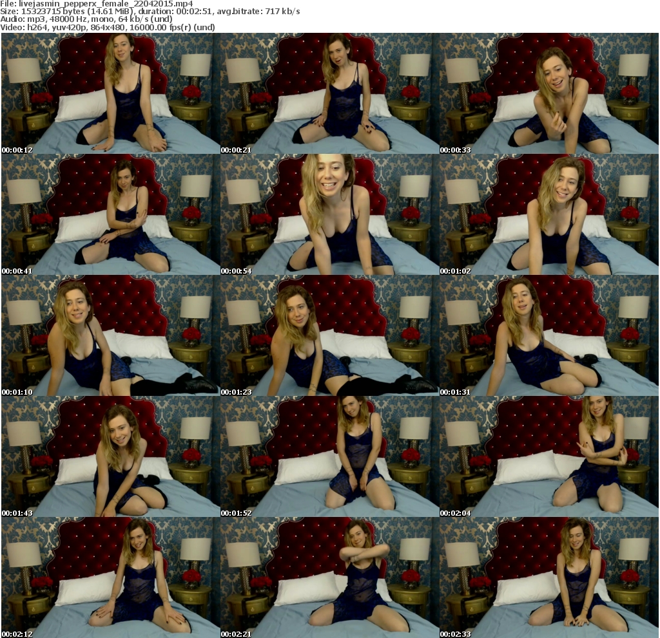Open the frame stamped 00:00:41
The width and height of the screenshot is (660, 638).
pos(110,214)
